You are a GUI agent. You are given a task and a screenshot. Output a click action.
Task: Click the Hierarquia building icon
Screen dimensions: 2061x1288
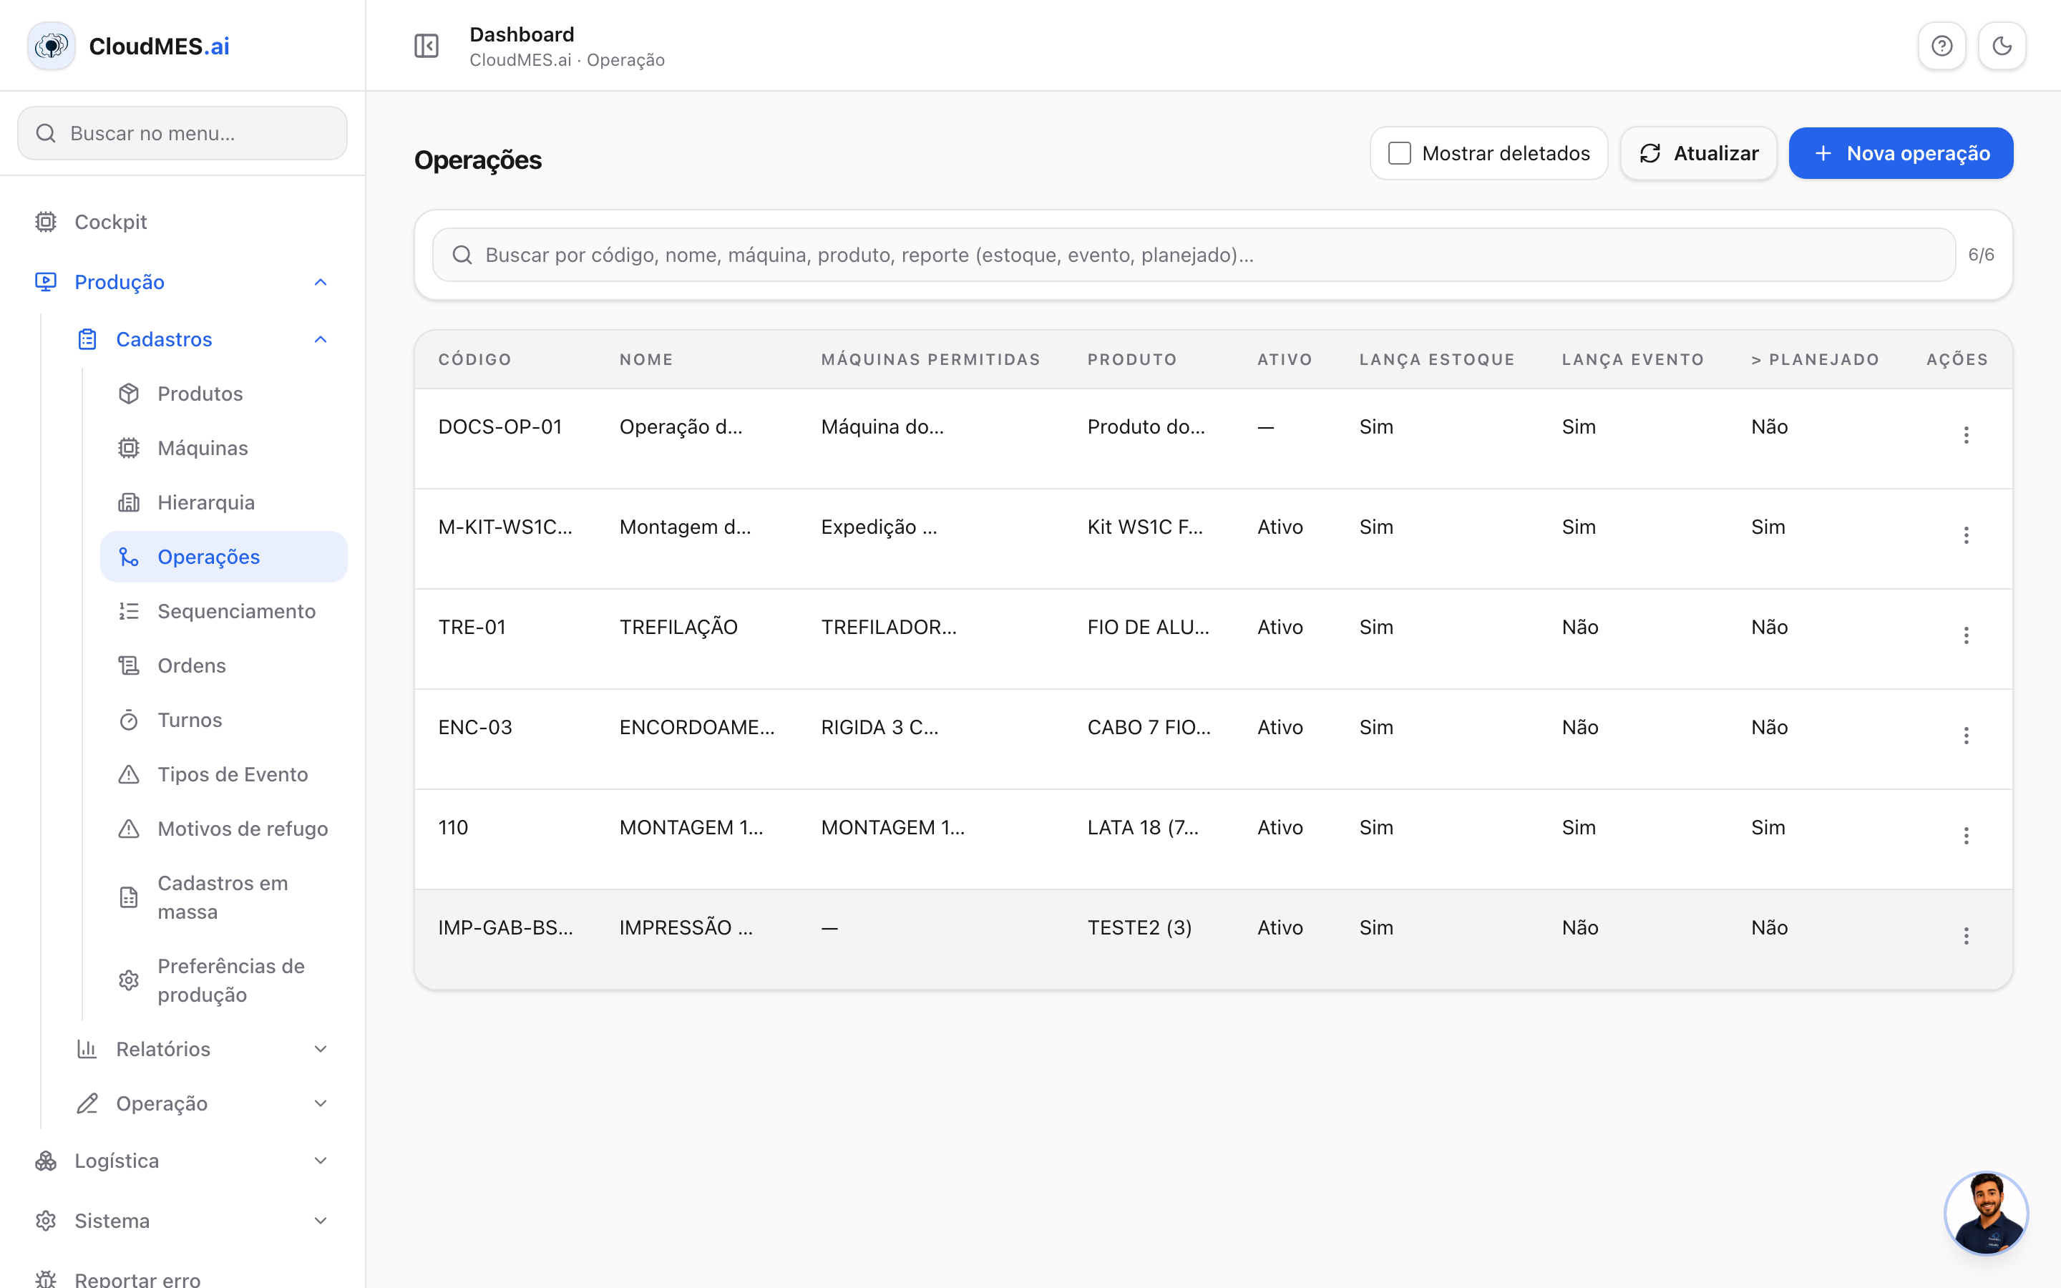pos(129,502)
